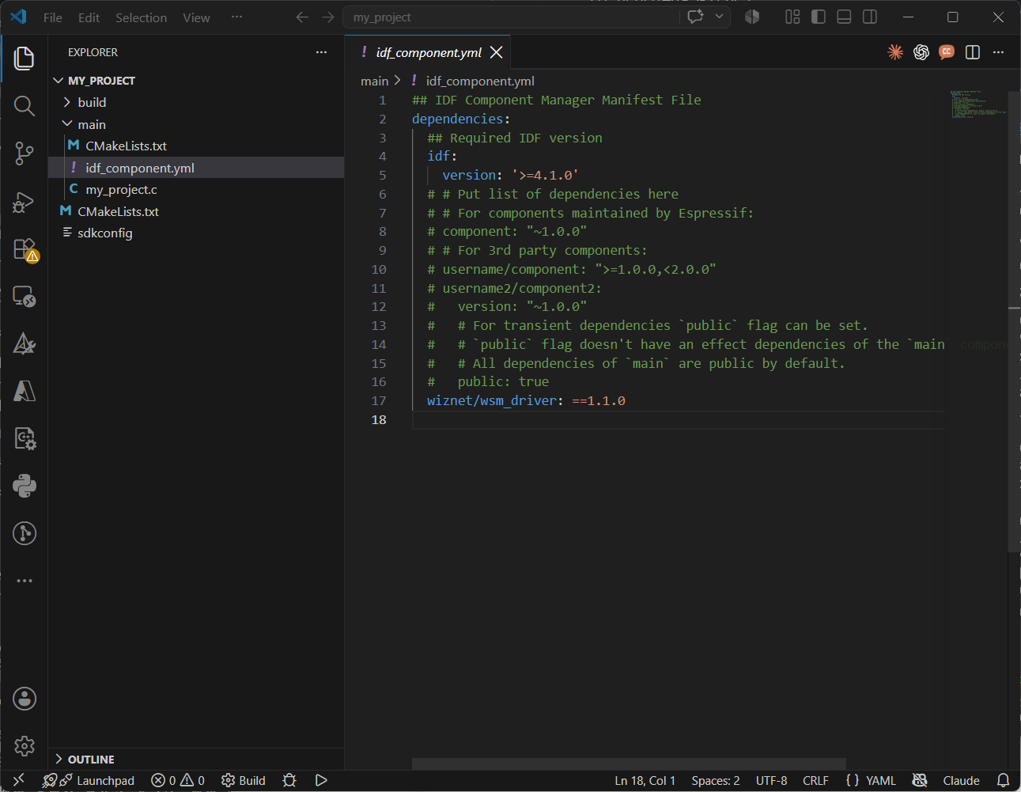Screen dimensions: 1021x792
Task: Change line ending via CRLF
Action: (x=815, y=780)
